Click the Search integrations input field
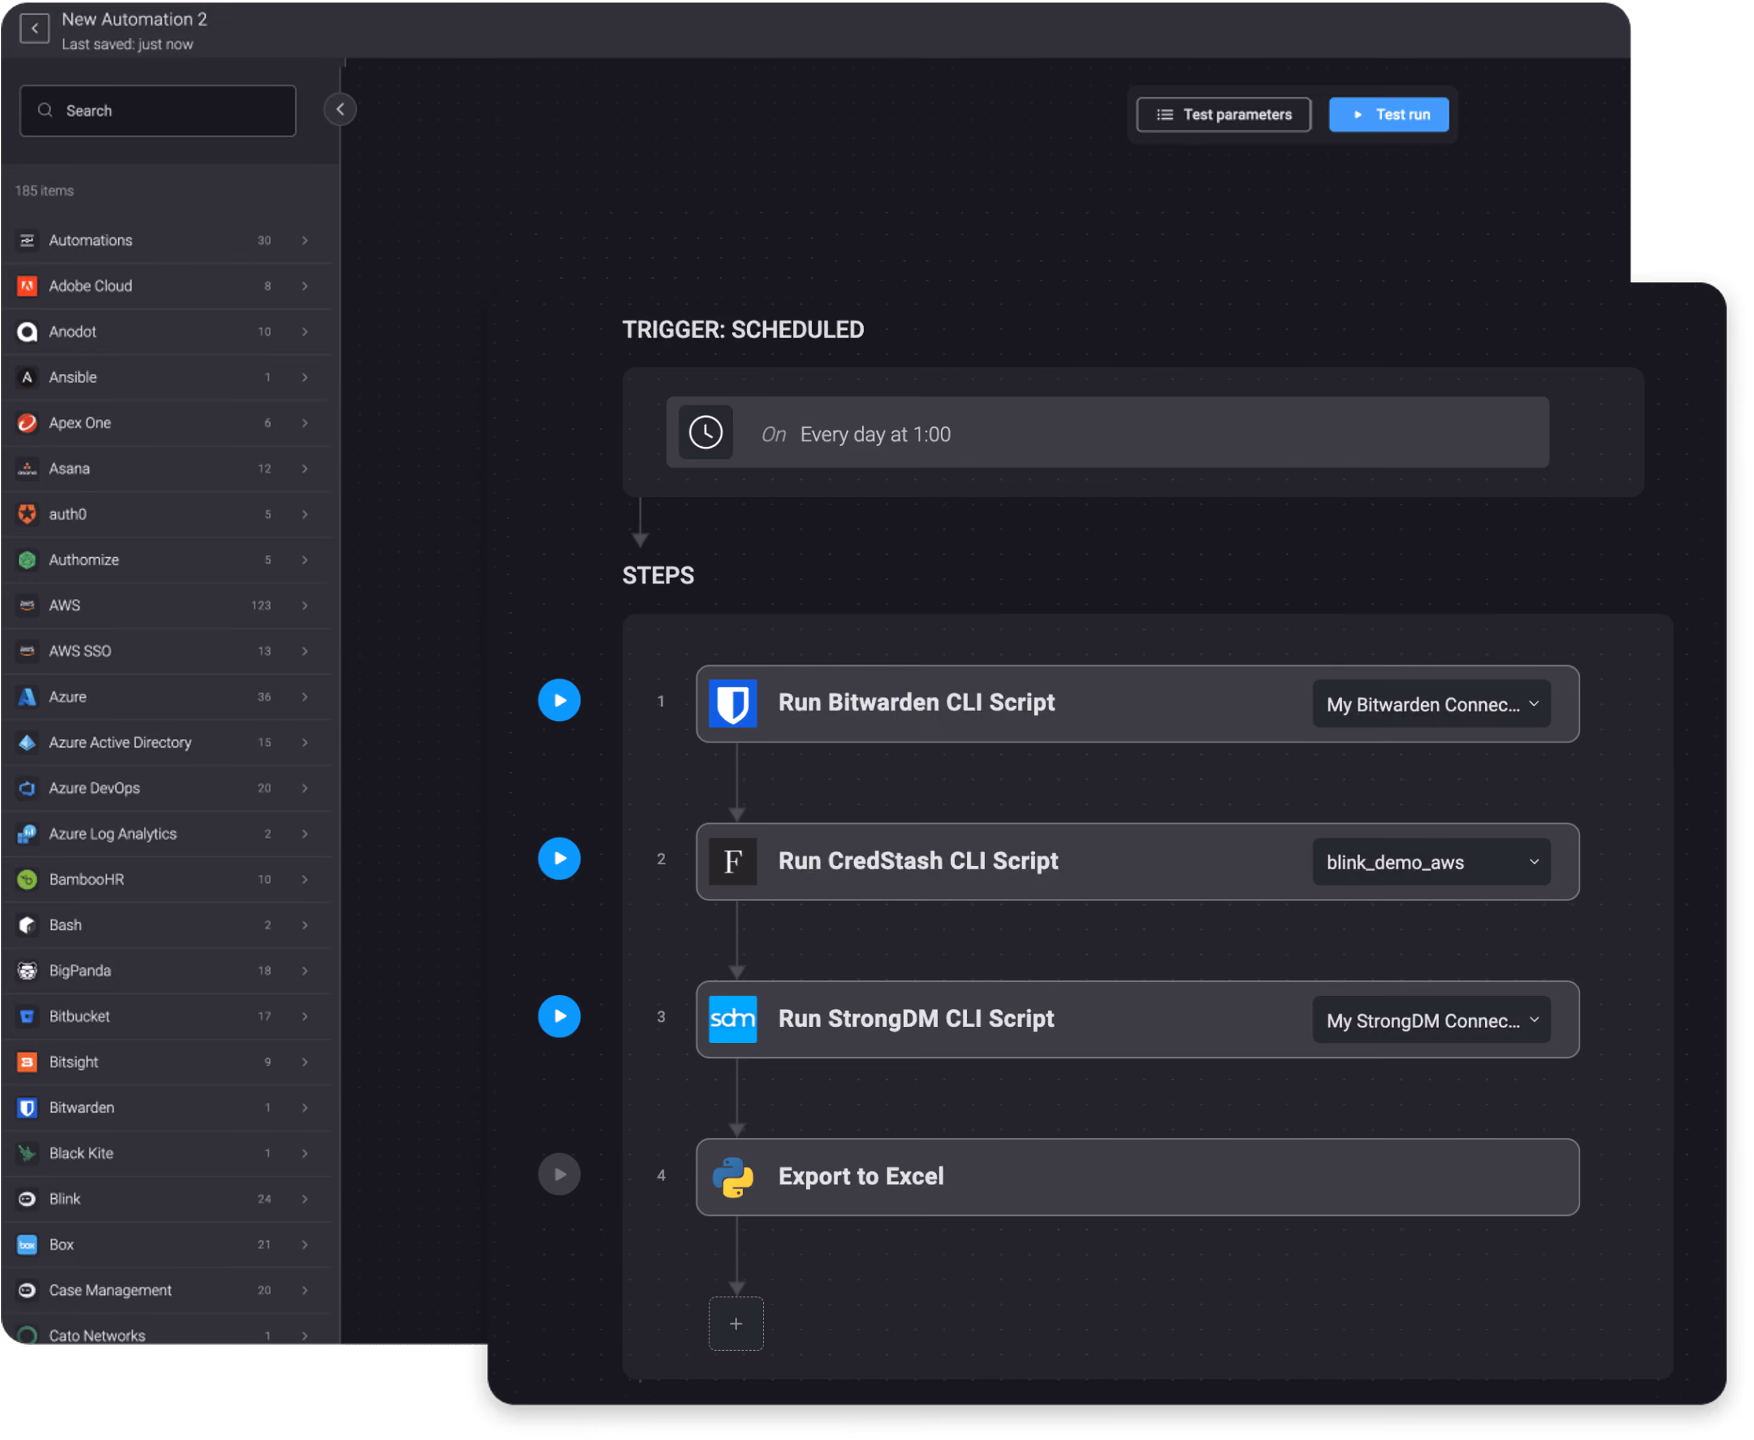 click(x=158, y=110)
